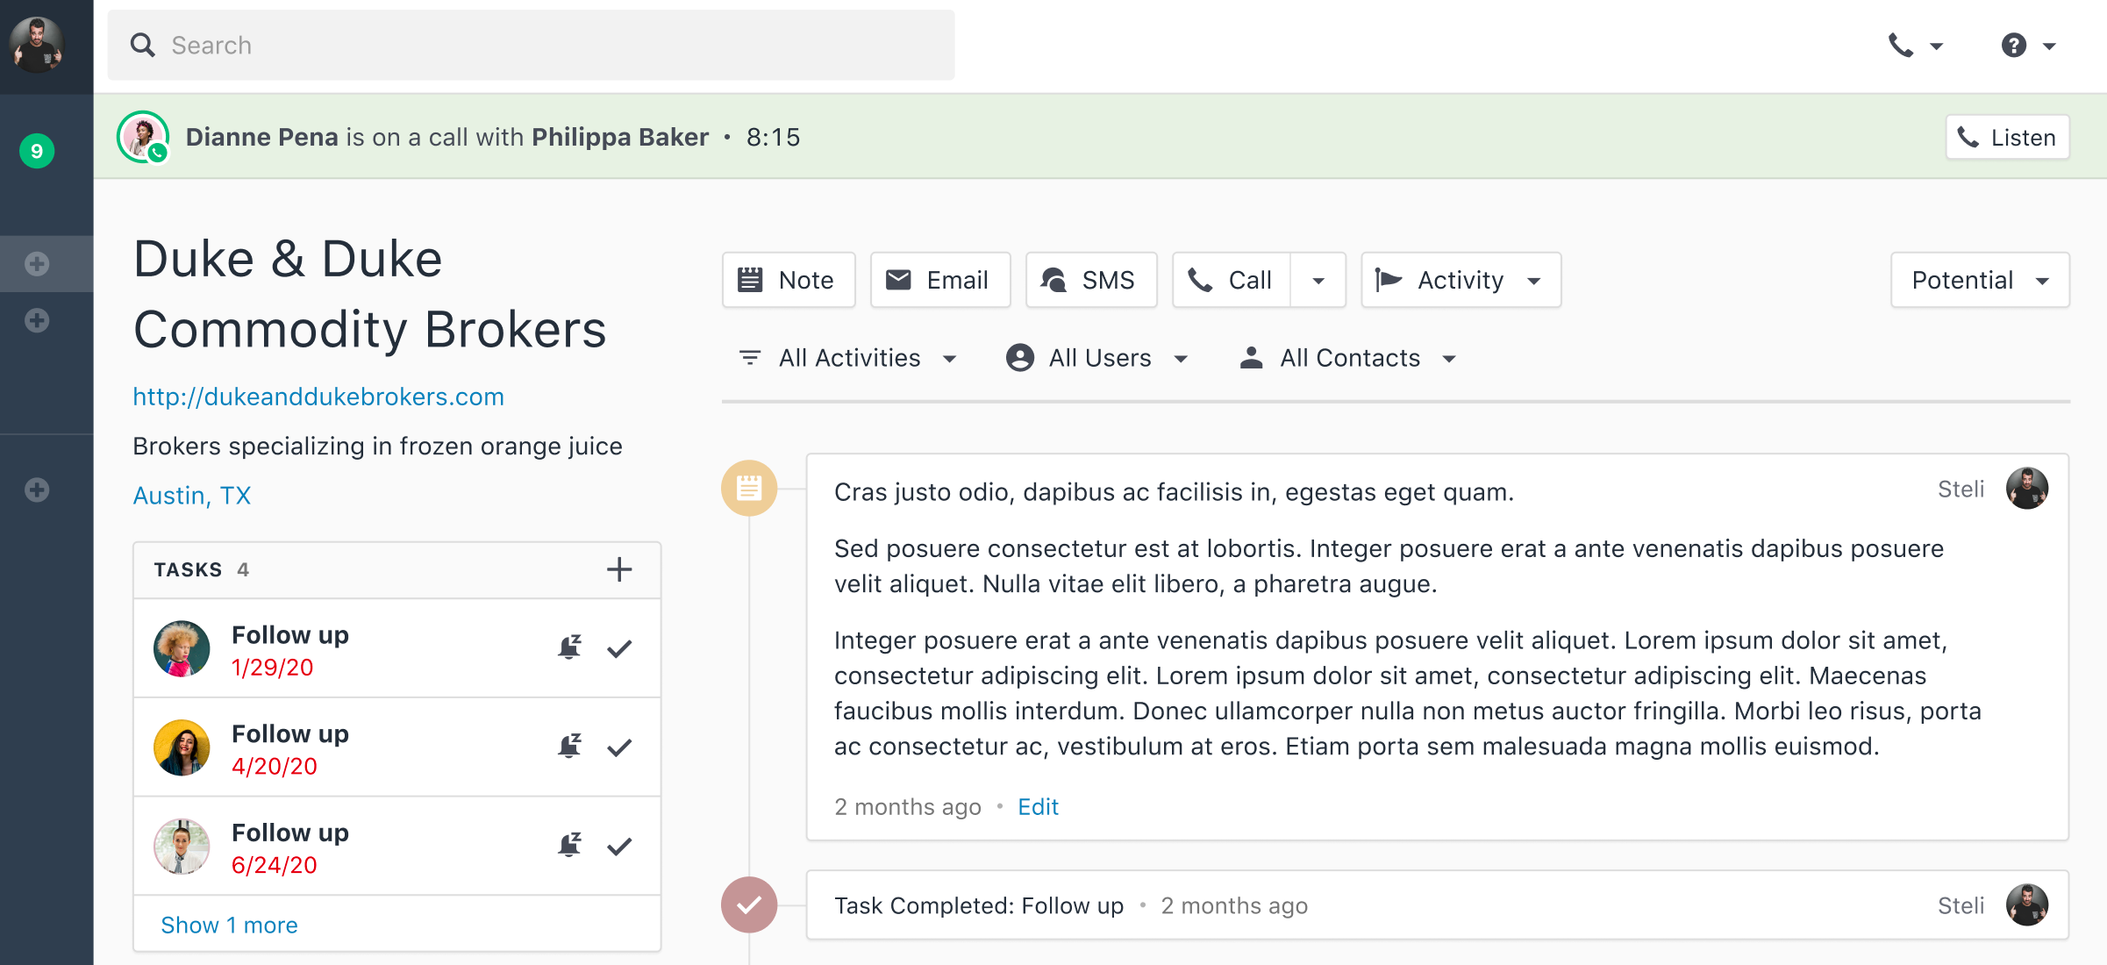Click into the Search field
Viewport: 2107px width, 965px height.
point(531,46)
